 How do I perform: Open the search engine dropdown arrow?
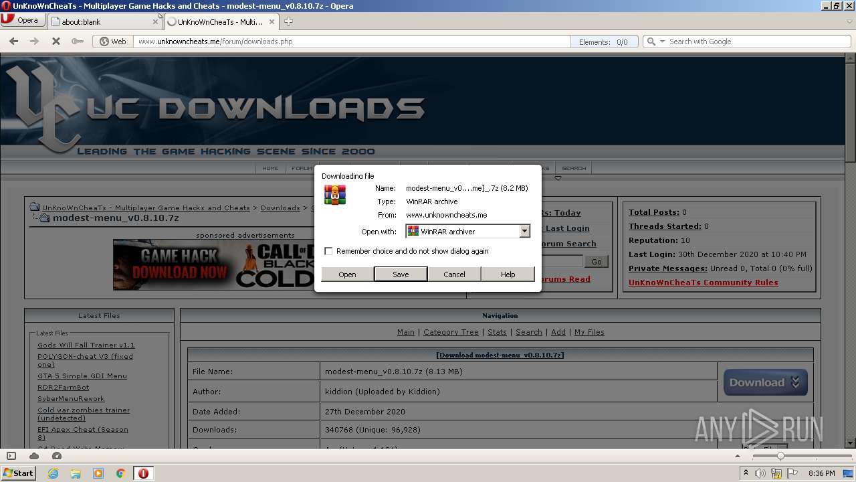click(x=662, y=42)
